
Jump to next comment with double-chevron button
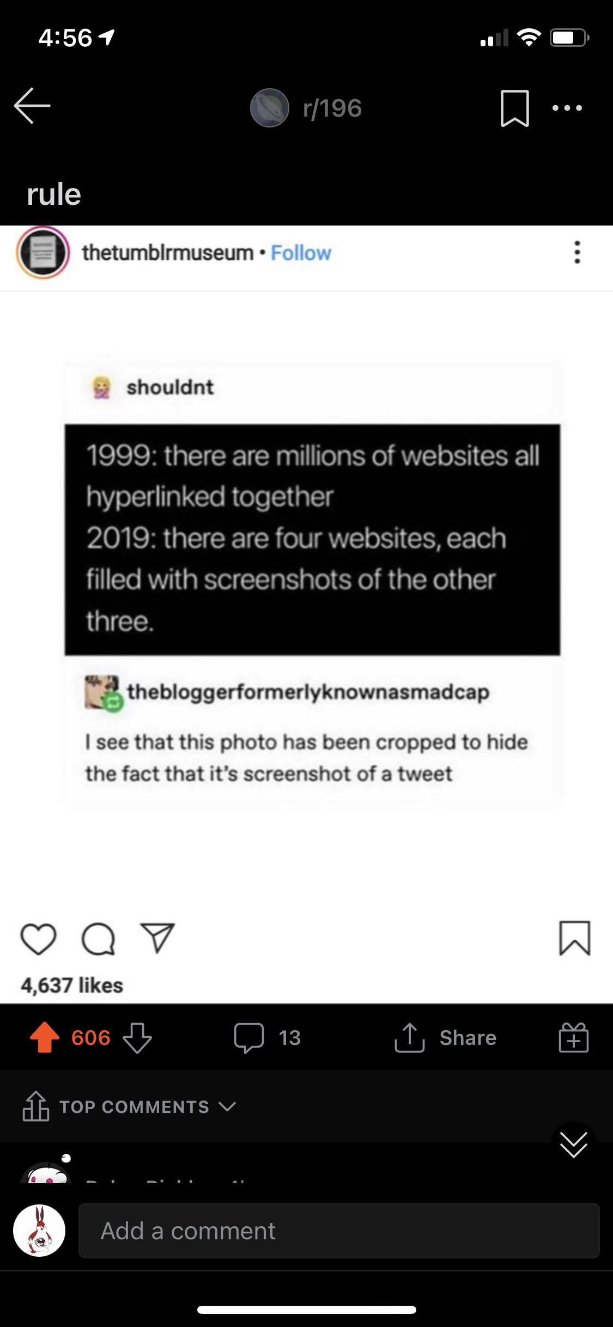tap(573, 1144)
